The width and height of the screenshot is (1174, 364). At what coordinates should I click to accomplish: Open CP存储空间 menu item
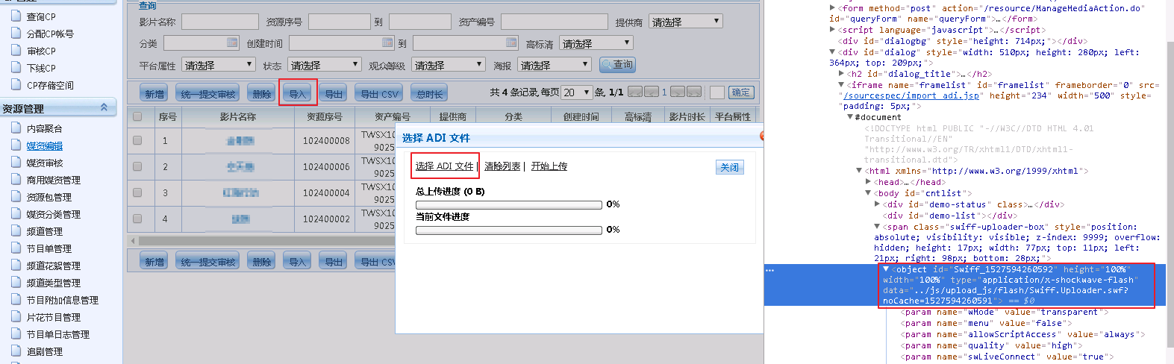[x=50, y=85]
